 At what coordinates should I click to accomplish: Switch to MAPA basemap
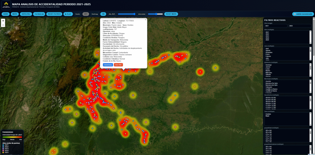[15, 14]
